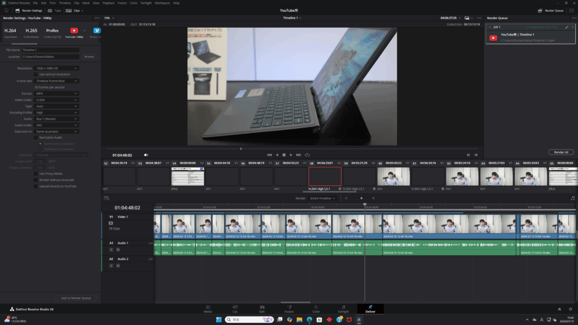Image resolution: width=578 pixels, height=325 pixels.
Task: Select the YouTube 1080p render preset icon
Action: point(74,30)
